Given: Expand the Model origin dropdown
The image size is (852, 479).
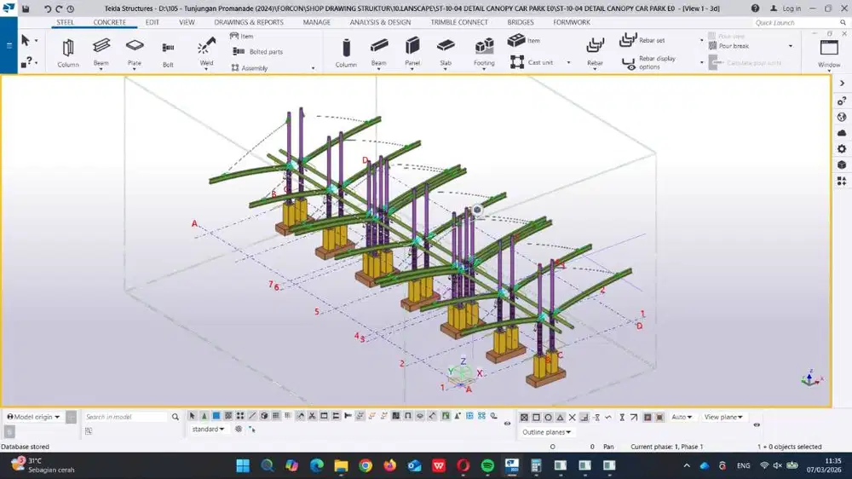Looking at the screenshot, I should click(34, 417).
